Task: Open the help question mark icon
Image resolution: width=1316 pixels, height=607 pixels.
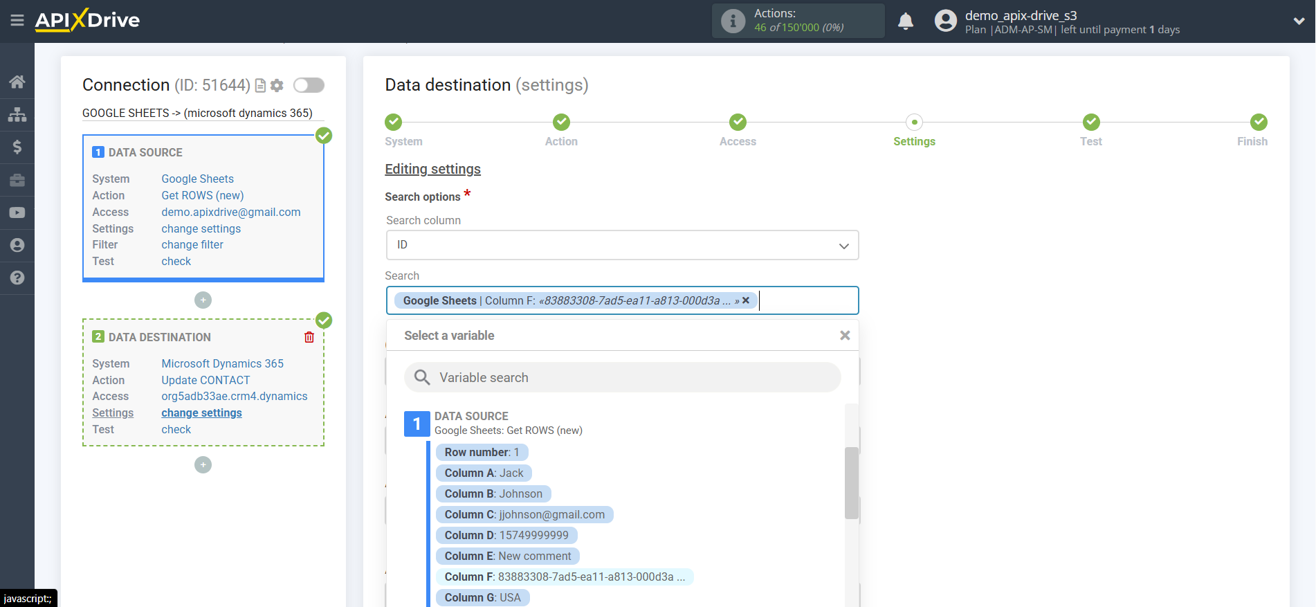Action: pos(17,278)
